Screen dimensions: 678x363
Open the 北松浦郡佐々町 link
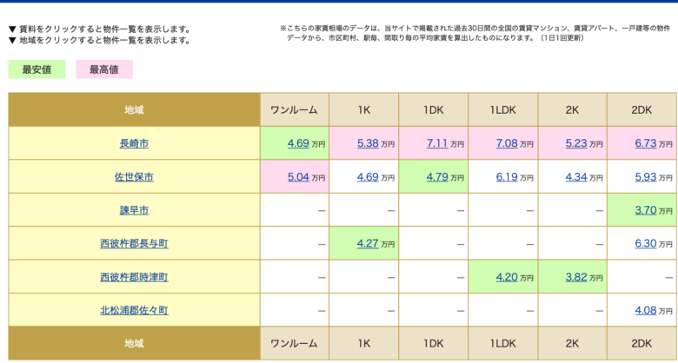134,310
